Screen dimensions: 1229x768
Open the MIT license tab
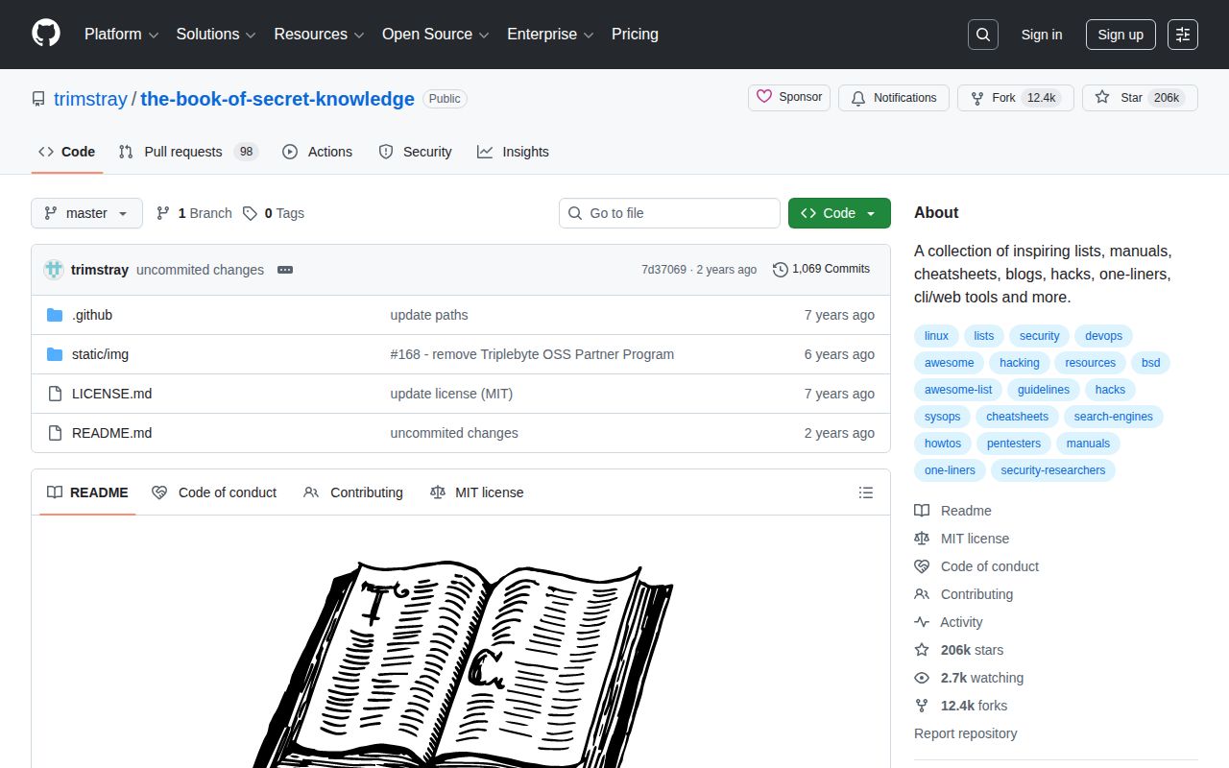477,492
